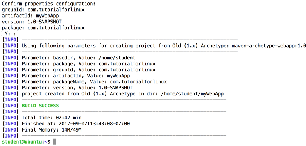Click the green BUILD SUCCESS text
This screenshot has height=146, width=306.
(x=40, y=106)
